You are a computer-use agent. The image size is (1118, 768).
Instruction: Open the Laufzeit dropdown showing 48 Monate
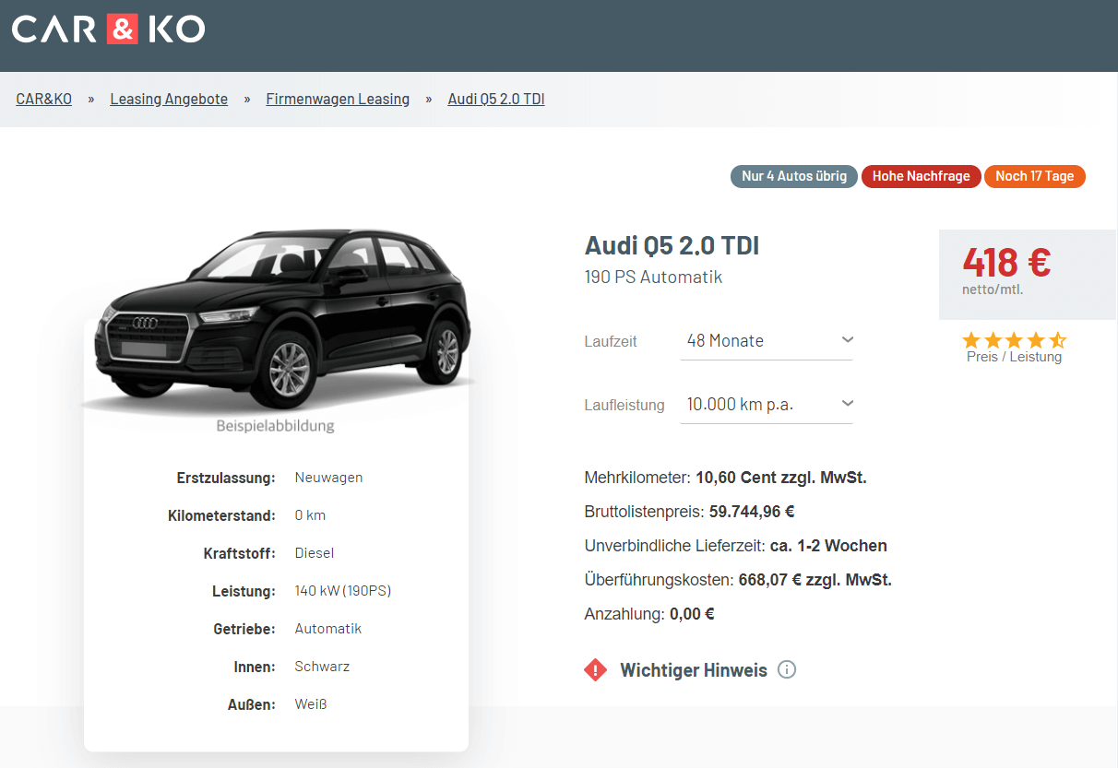[767, 341]
